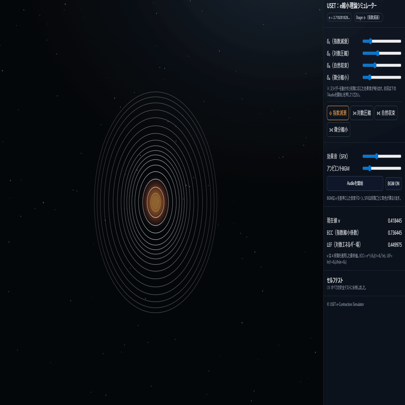
Task: Click the LEF (対数エネルギー場) label
Action: point(344,244)
